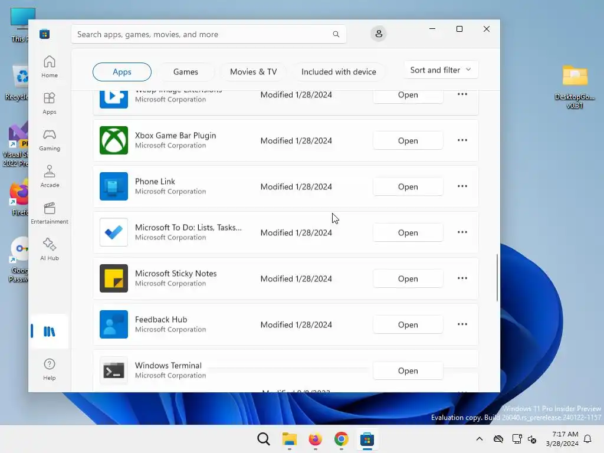The width and height of the screenshot is (604, 453).
Task: Open more options for Phone Link
Action: (462, 186)
